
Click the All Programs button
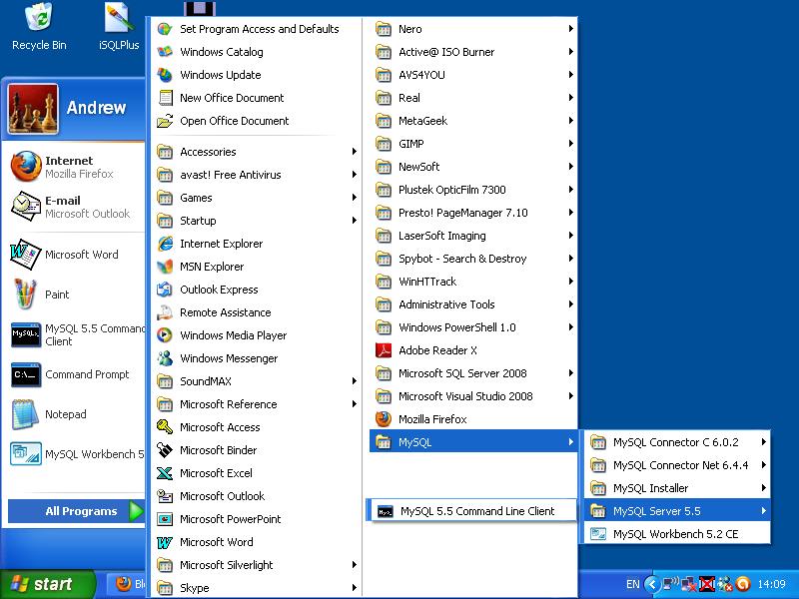76,511
